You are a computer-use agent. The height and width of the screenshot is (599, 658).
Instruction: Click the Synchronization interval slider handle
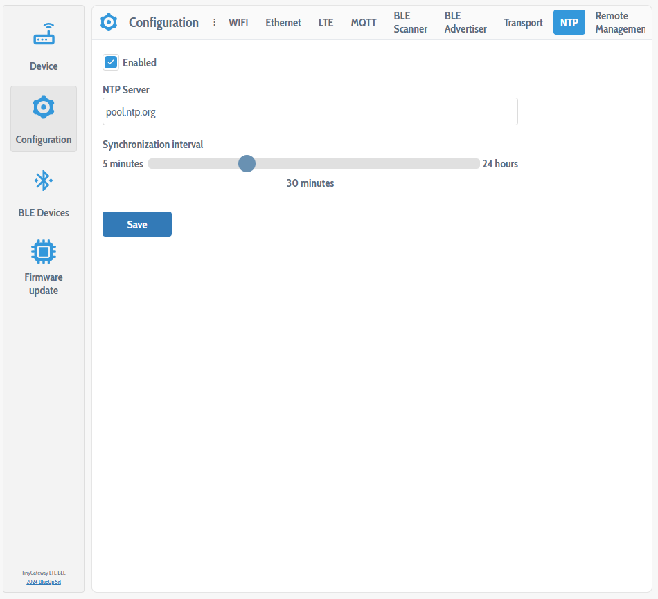point(247,164)
